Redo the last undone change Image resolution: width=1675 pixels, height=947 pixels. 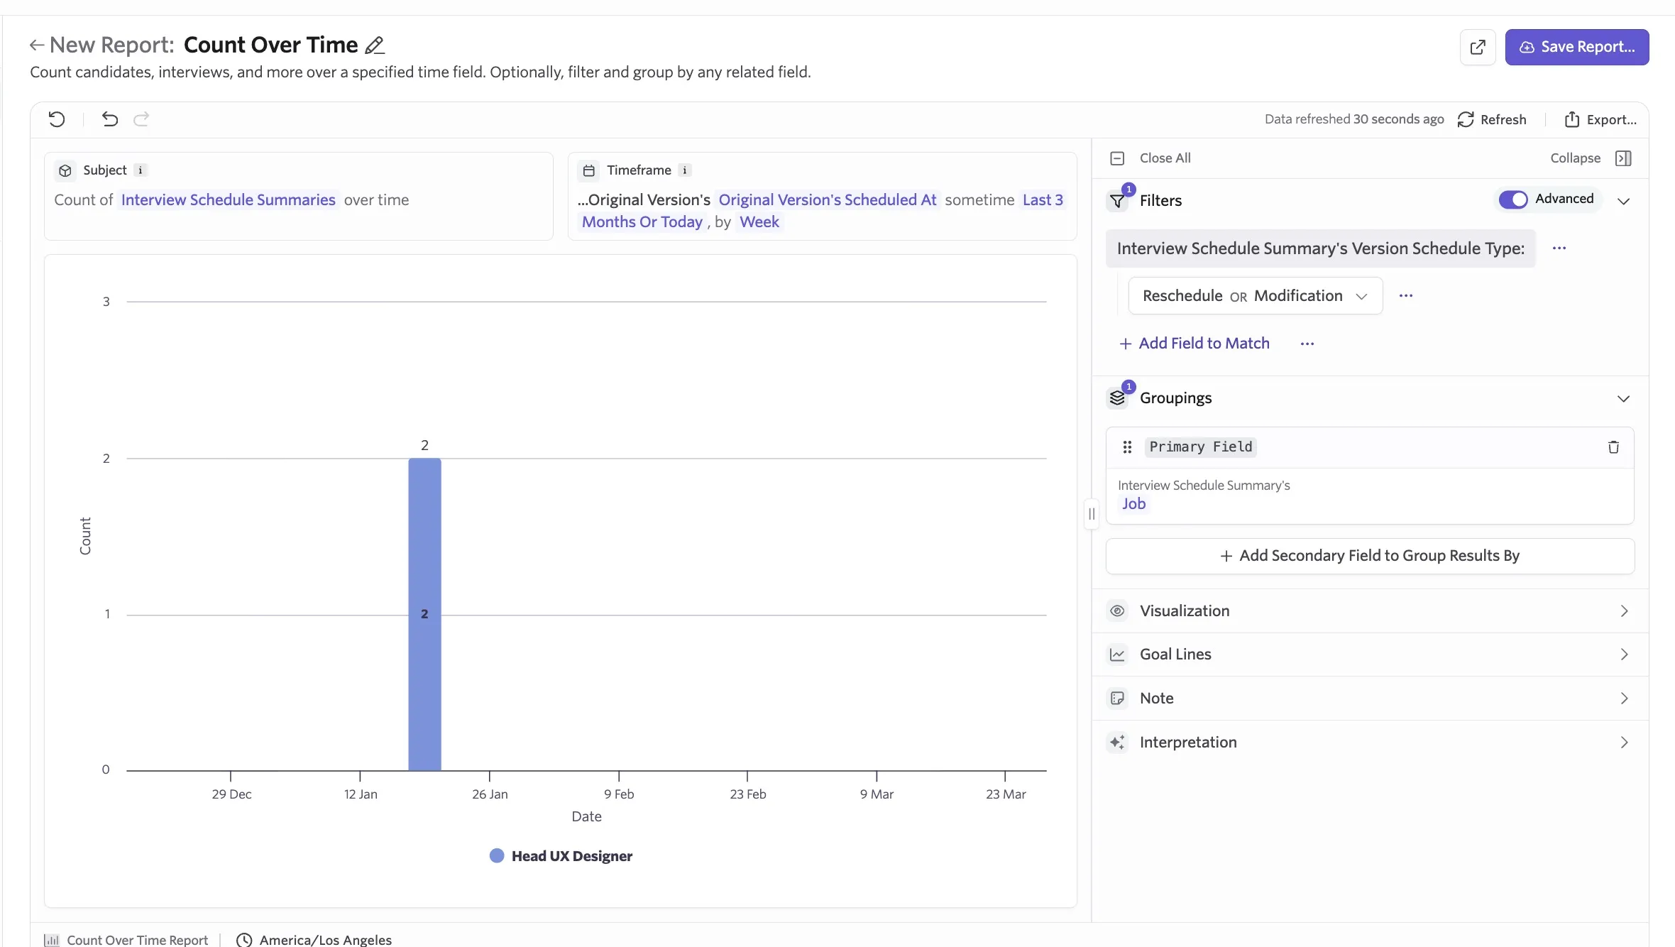[141, 119]
